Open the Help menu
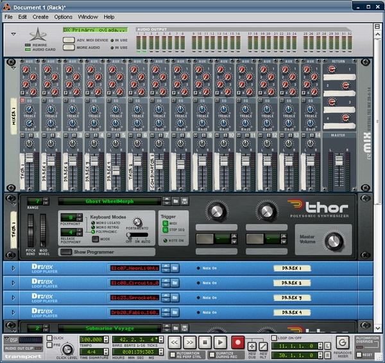 [109, 17]
